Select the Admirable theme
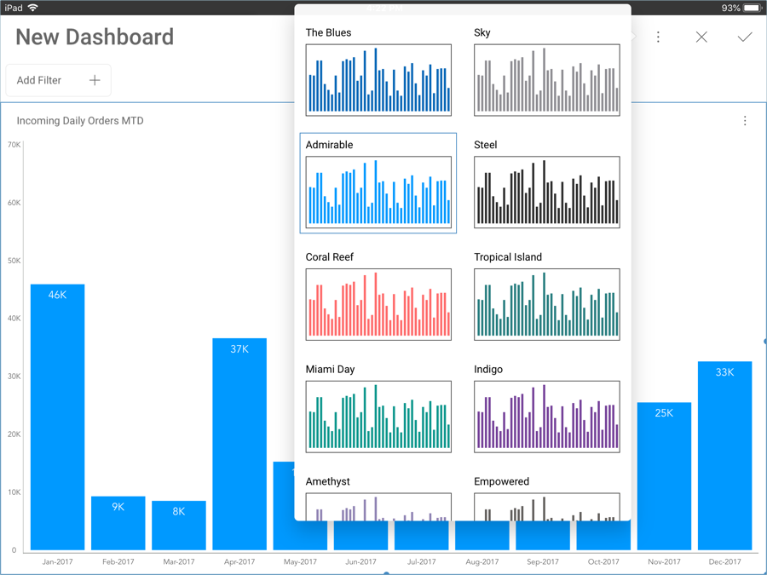This screenshot has width=767, height=575. (x=378, y=192)
